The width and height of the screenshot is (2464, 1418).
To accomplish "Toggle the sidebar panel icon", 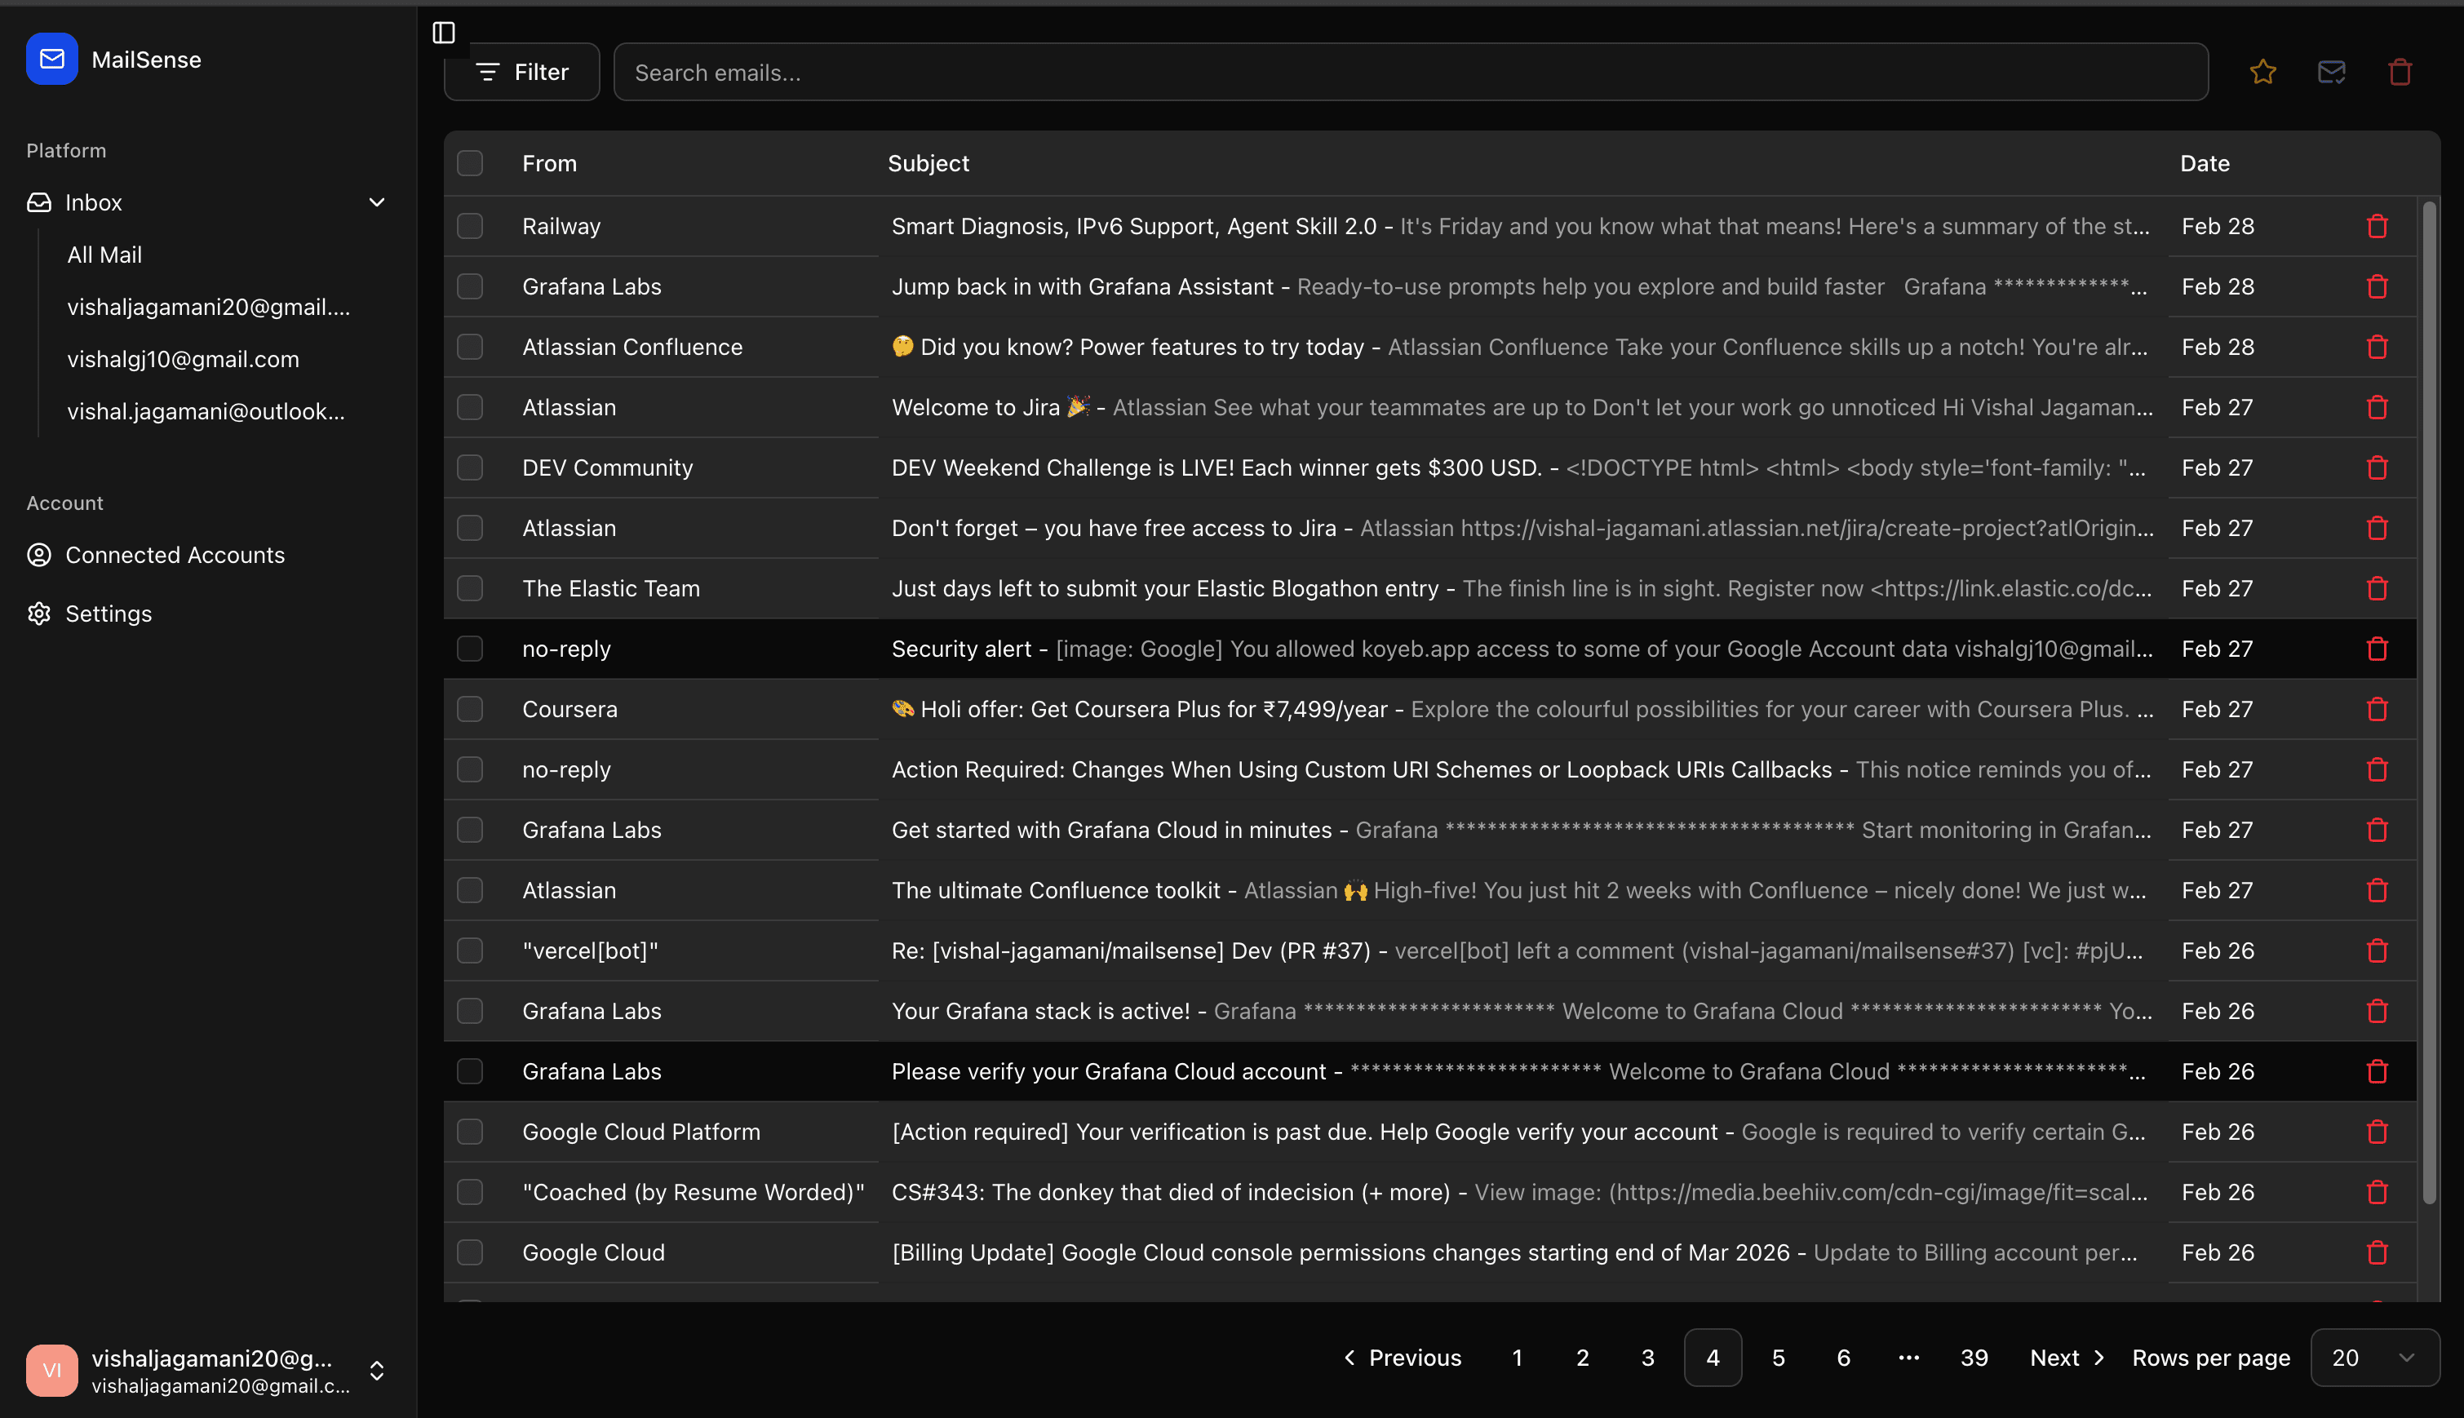I will pyautogui.click(x=443, y=32).
